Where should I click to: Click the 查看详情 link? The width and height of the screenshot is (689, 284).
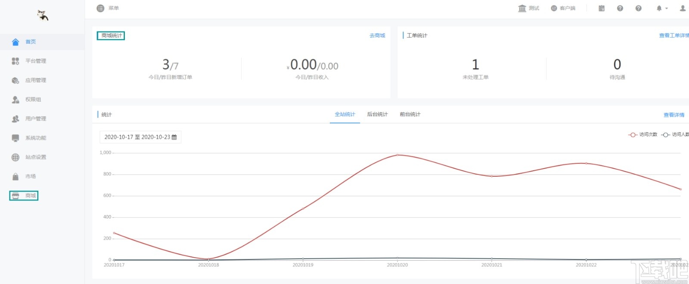(x=674, y=115)
